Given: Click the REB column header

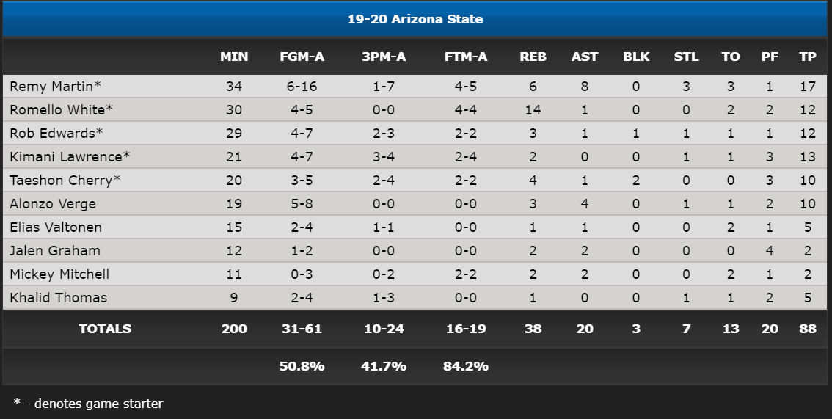Looking at the screenshot, I should pyautogui.click(x=533, y=57).
